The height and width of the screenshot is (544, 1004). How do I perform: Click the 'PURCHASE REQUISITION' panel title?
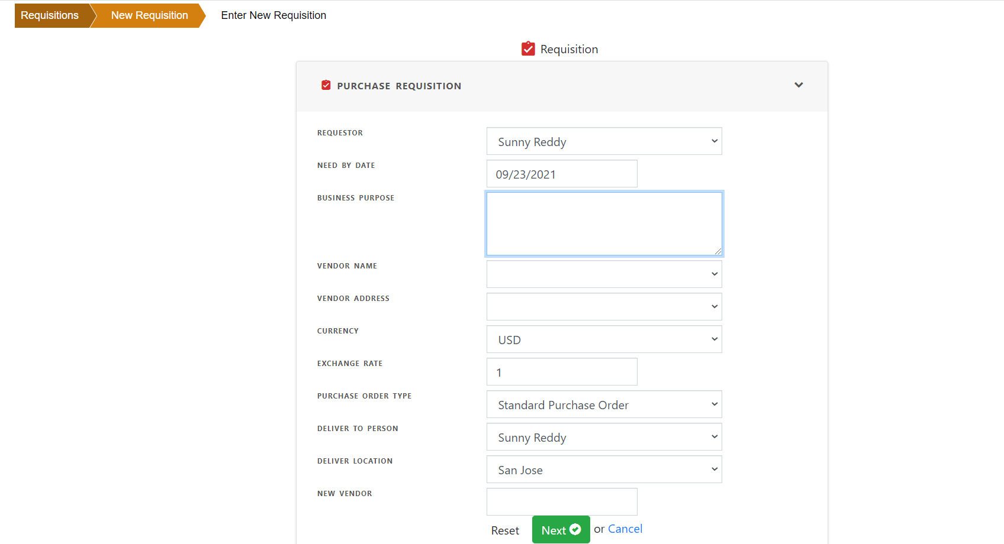pos(399,86)
